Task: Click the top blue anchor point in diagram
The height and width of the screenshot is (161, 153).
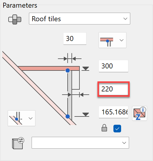Action: (68, 70)
